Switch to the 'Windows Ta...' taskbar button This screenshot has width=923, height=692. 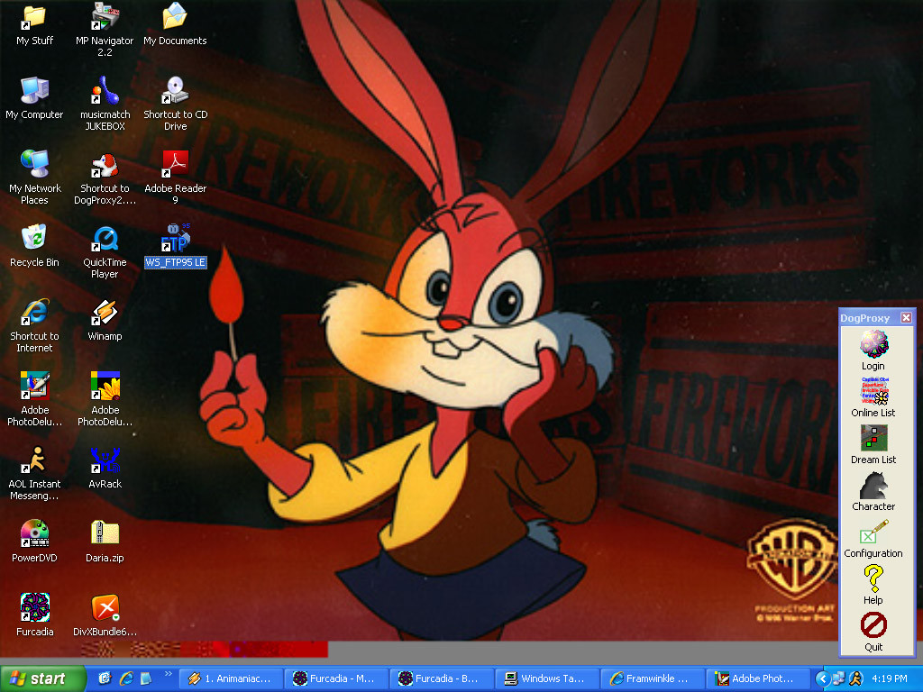coord(547,678)
